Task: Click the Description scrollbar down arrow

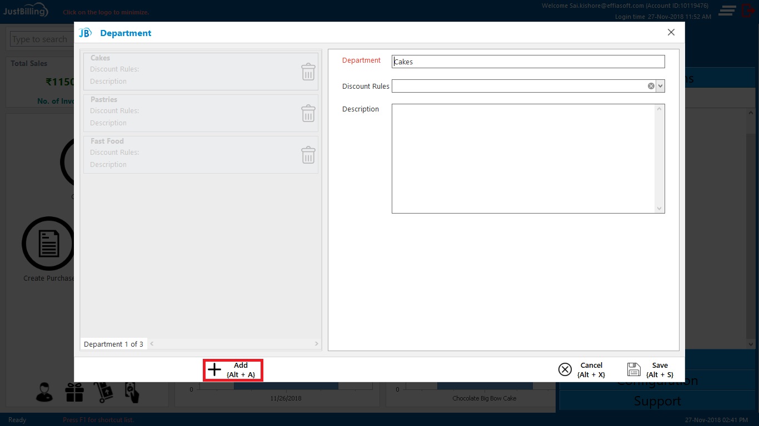Action: (x=660, y=209)
